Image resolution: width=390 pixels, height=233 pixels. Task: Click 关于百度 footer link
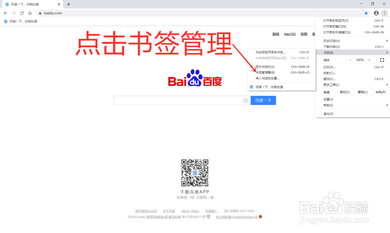pyautogui.click(x=169, y=211)
